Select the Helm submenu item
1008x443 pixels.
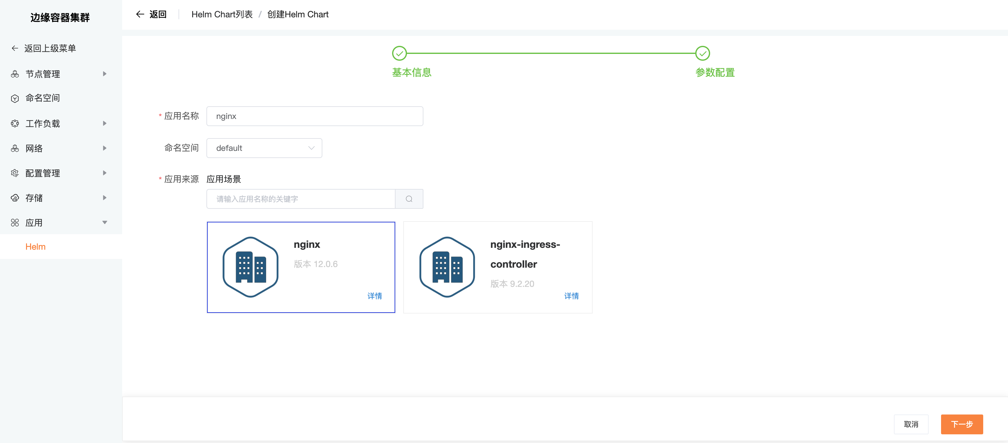click(x=61, y=247)
